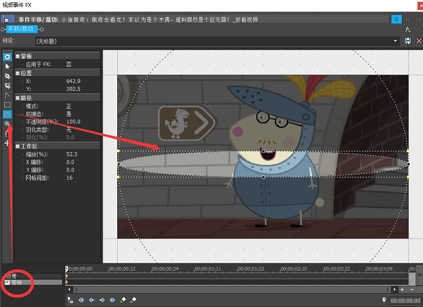423x307 pixels.
Task: Click the create keyframe diamond icon
Action: tap(123, 300)
